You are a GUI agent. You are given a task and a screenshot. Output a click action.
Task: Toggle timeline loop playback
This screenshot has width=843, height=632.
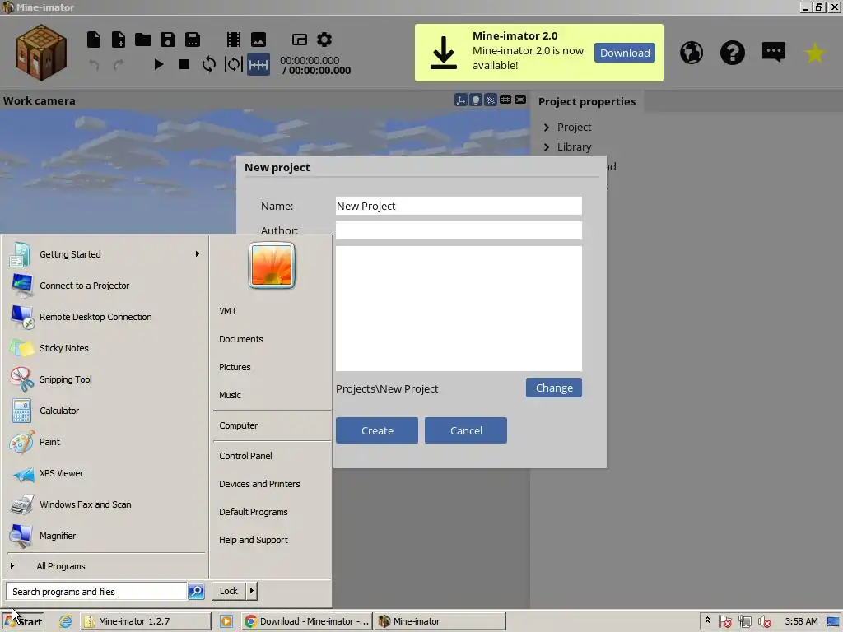[x=208, y=64]
